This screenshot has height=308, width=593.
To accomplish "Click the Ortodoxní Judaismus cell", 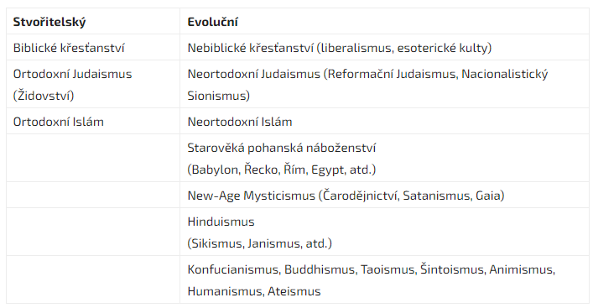I will 93,84.
